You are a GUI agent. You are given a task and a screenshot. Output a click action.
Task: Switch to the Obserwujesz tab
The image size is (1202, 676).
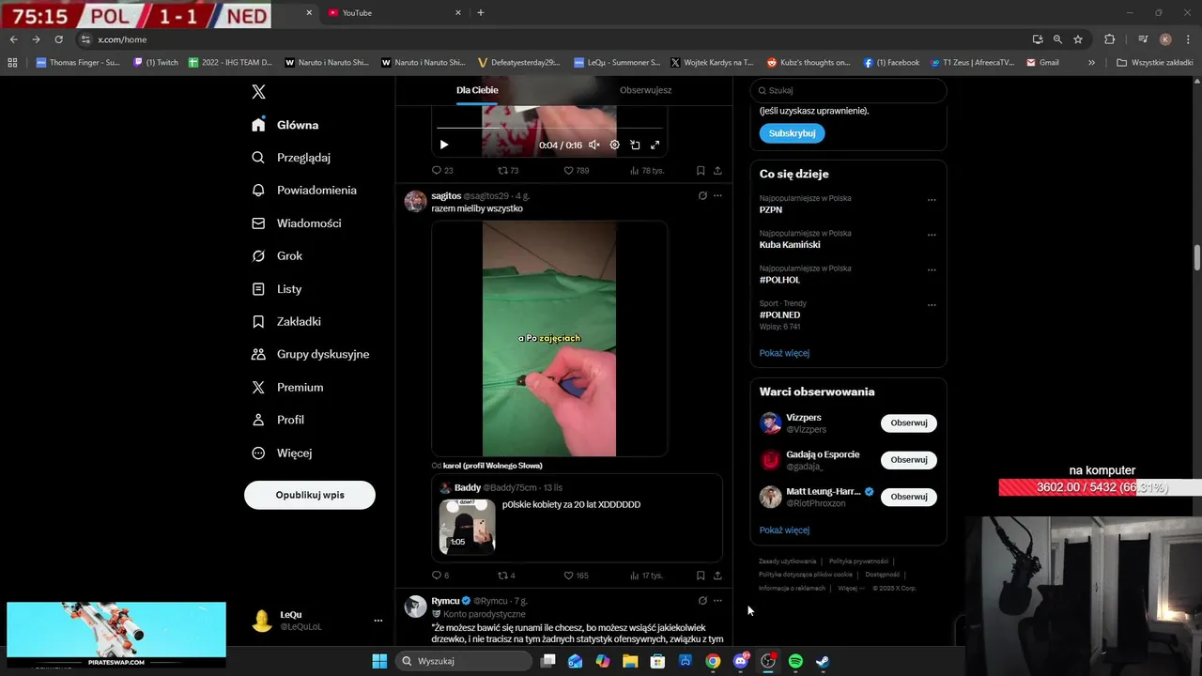click(x=645, y=90)
